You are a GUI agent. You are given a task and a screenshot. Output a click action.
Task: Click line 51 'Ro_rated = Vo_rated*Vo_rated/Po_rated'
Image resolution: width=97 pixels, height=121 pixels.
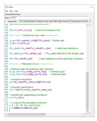click(x=30, y=48)
